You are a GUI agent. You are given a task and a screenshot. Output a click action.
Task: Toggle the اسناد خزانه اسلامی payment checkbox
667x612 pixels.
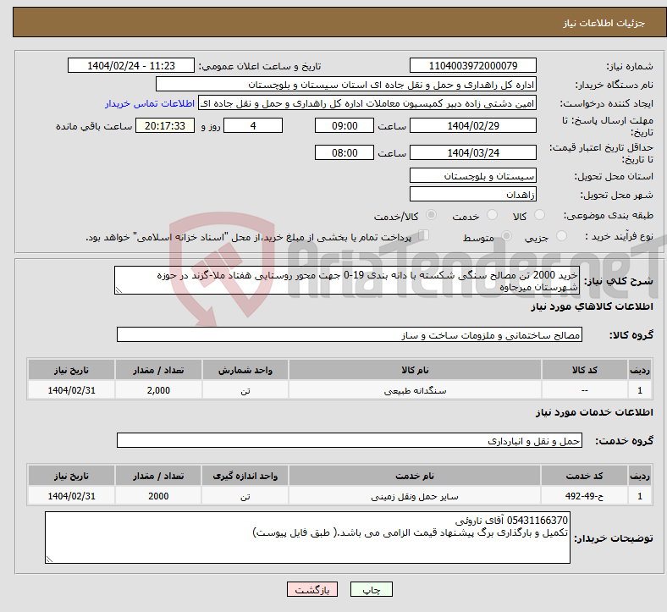pyautogui.click(x=423, y=235)
